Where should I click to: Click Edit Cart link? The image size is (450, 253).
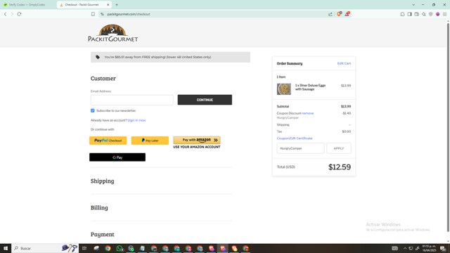[x=344, y=63]
